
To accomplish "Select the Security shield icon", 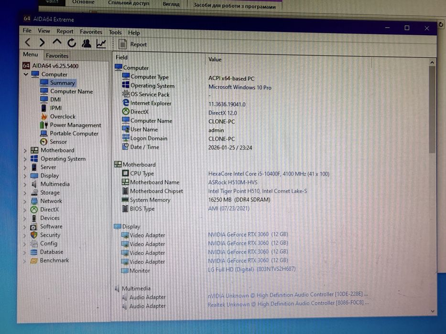I will 34,235.
